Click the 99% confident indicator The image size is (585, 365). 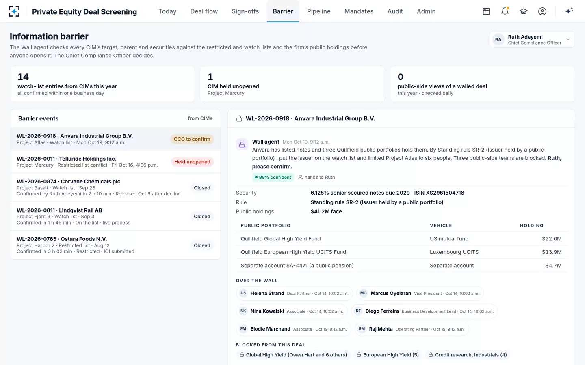[273, 177]
